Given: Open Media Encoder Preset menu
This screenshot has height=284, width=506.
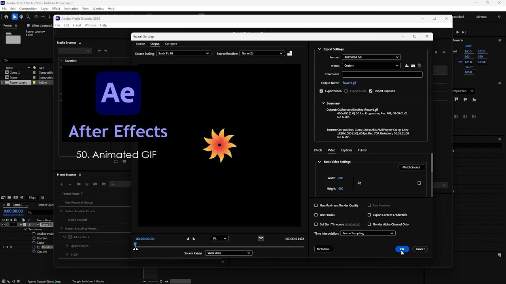Looking at the screenshot, I should [x=77, y=25].
